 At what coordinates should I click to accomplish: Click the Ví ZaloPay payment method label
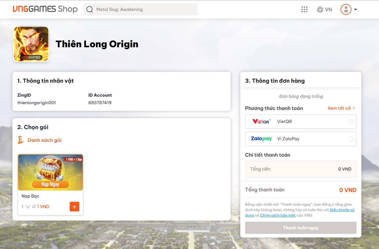(x=288, y=139)
